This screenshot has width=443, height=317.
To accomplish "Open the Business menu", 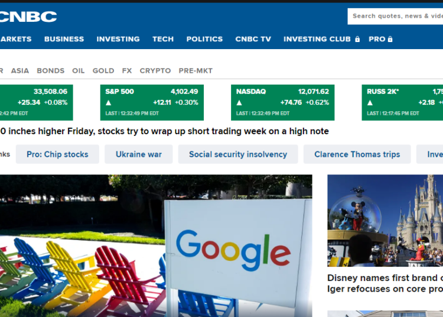I will pyautogui.click(x=64, y=39).
